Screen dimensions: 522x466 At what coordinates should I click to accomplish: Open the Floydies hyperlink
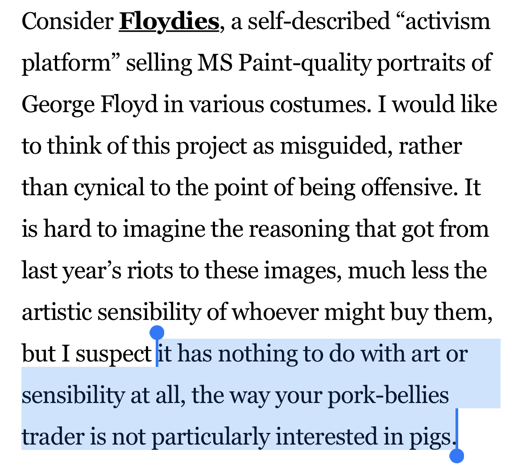click(169, 21)
